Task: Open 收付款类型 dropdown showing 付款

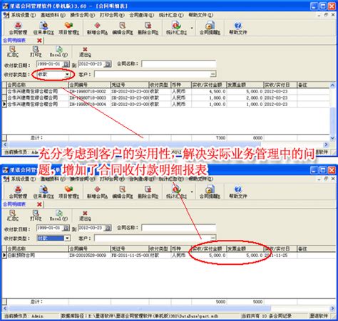Action: (x=67, y=238)
